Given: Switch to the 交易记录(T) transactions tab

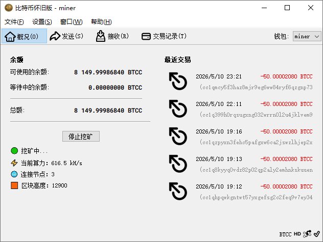Looking at the screenshot, I should tap(165, 36).
